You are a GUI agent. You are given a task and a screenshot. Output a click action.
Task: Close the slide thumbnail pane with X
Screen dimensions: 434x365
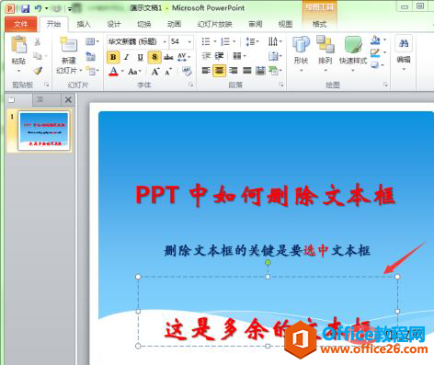point(68,99)
